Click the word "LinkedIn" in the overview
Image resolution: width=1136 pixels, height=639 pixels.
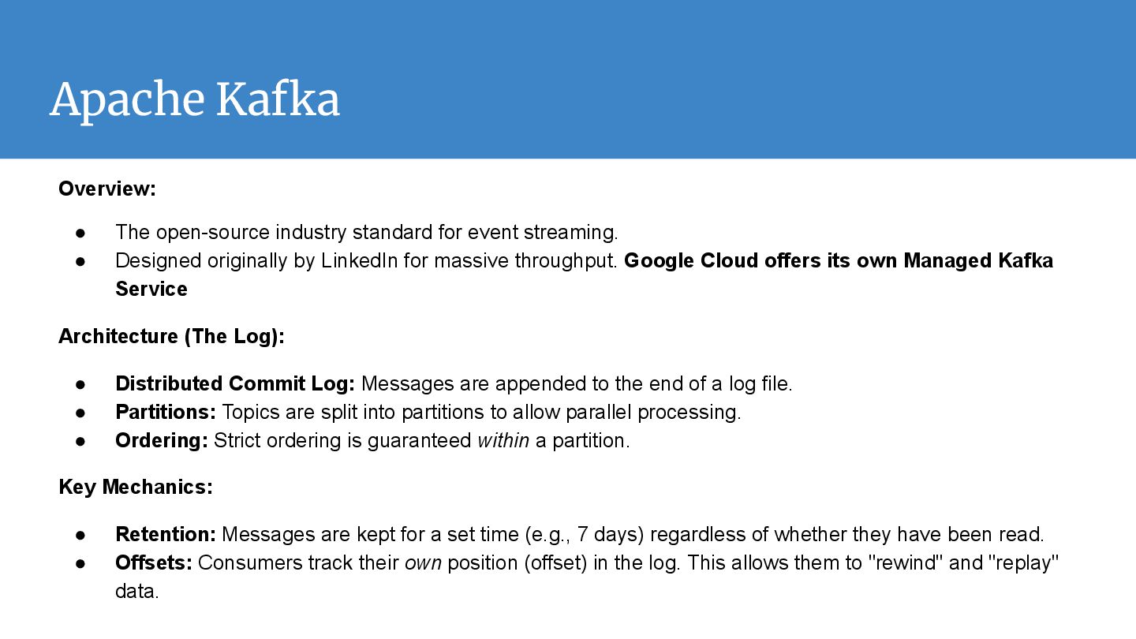click(360, 260)
